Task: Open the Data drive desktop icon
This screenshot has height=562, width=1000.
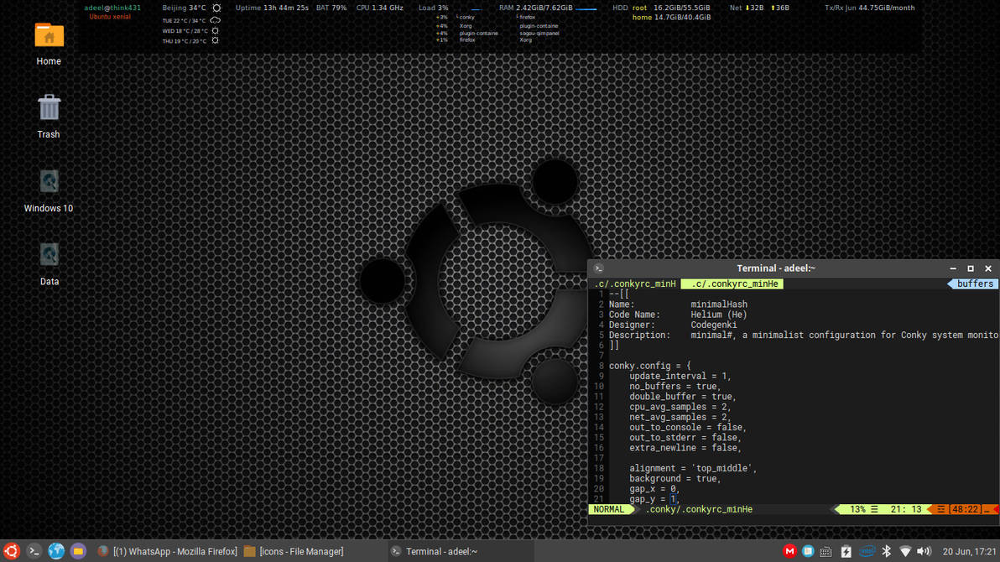Action: (49, 255)
